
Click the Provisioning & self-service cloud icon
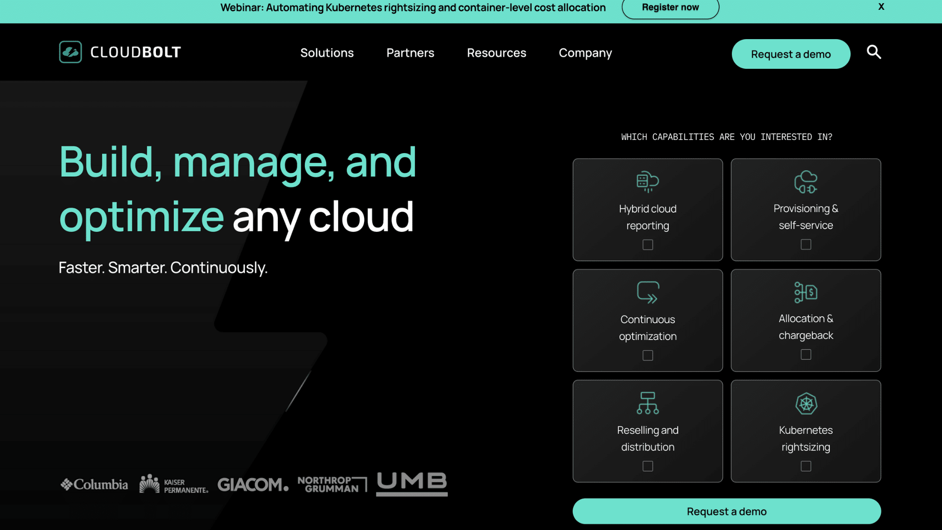click(x=806, y=182)
